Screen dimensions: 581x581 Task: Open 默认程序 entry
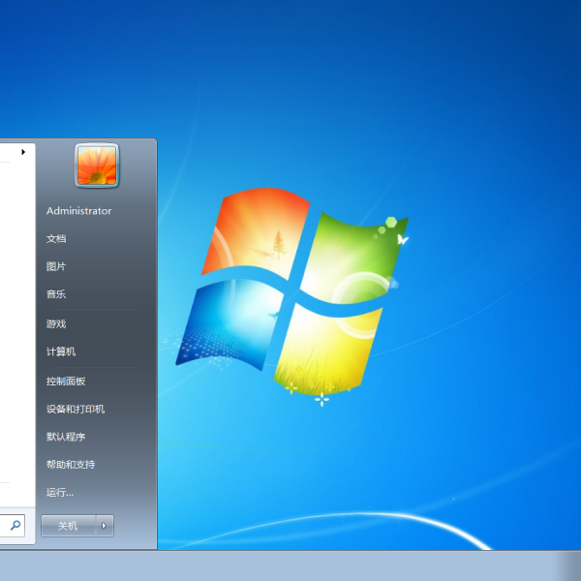(x=66, y=437)
